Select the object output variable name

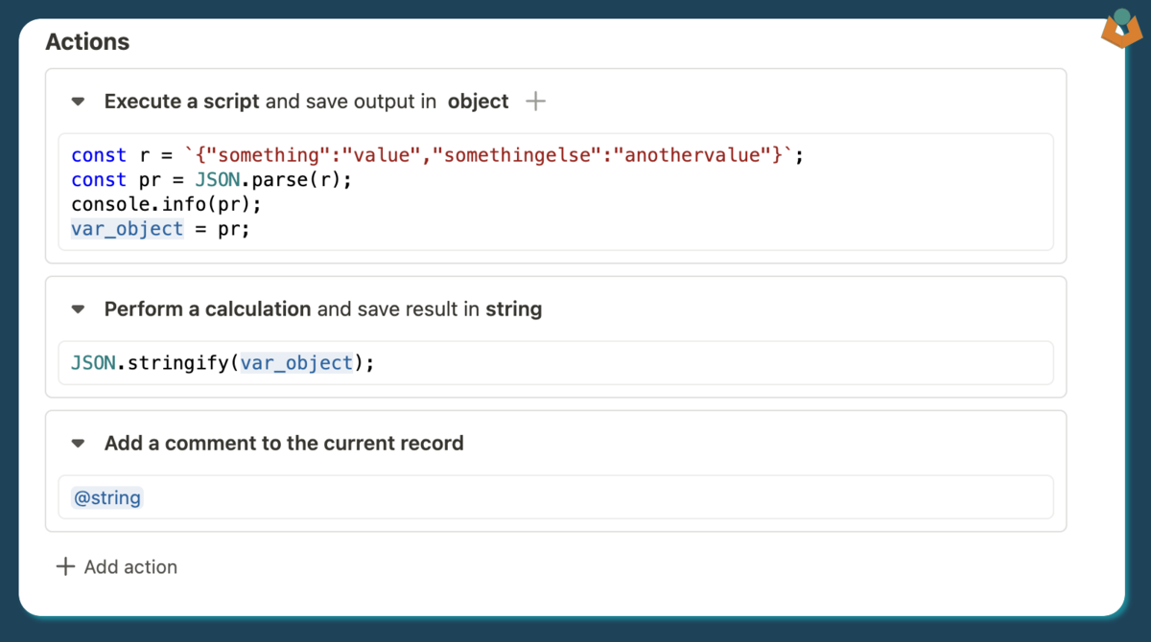(x=478, y=101)
